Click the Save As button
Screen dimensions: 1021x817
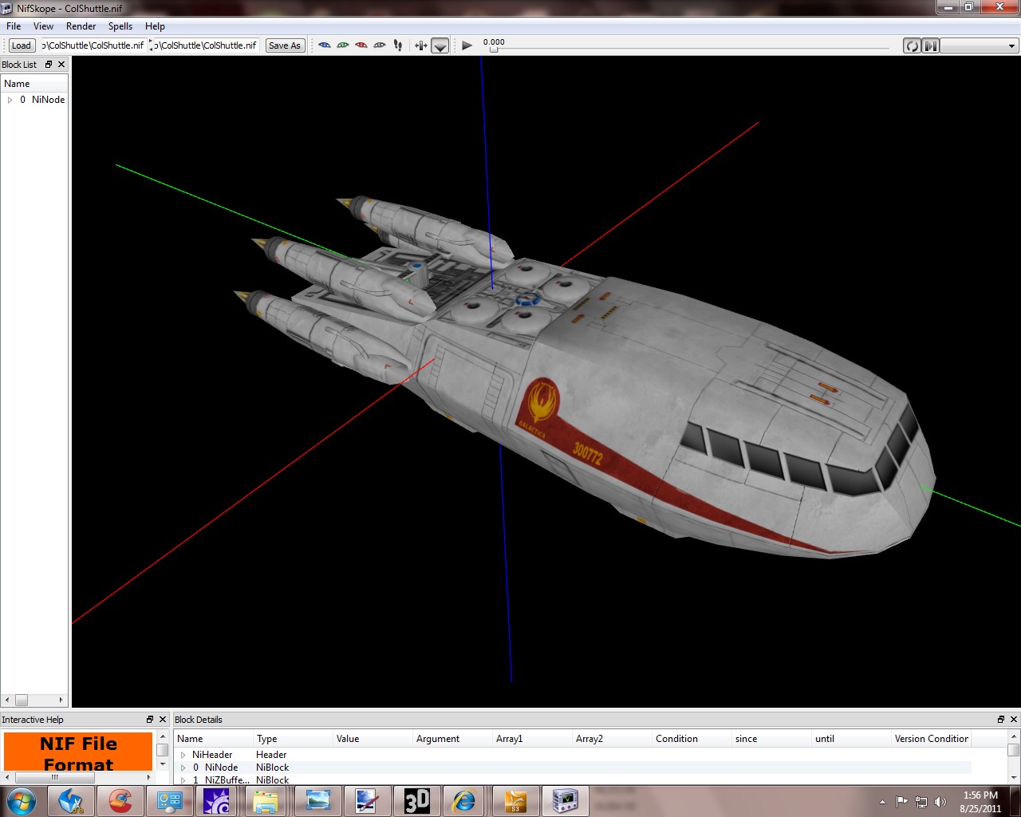click(x=285, y=45)
